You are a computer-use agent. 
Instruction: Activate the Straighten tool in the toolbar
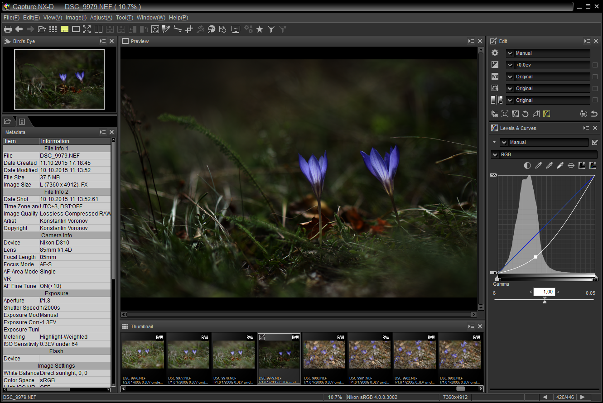178,29
